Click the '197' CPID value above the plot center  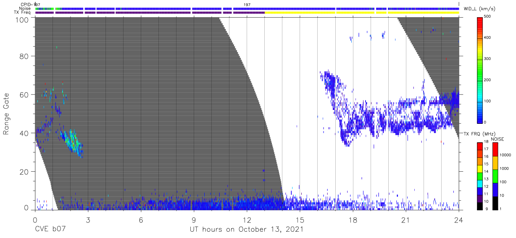(x=247, y=4)
